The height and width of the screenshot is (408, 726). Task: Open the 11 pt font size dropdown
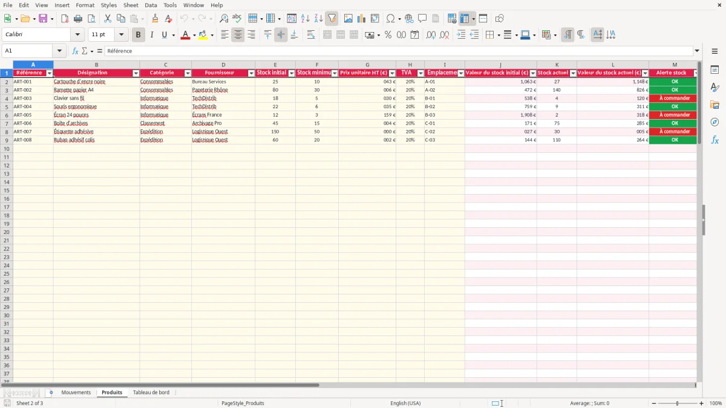pyautogui.click(x=121, y=35)
